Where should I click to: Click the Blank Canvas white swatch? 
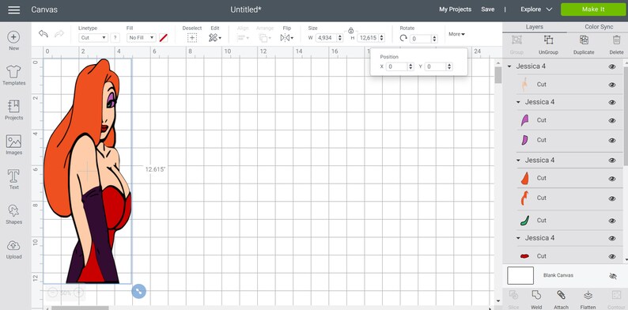tap(520, 275)
